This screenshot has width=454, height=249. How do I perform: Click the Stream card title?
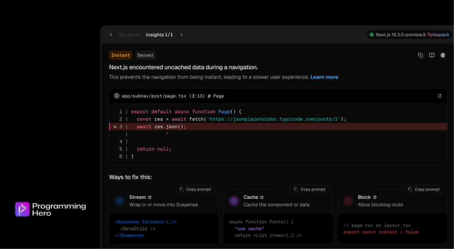[x=137, y=197]
